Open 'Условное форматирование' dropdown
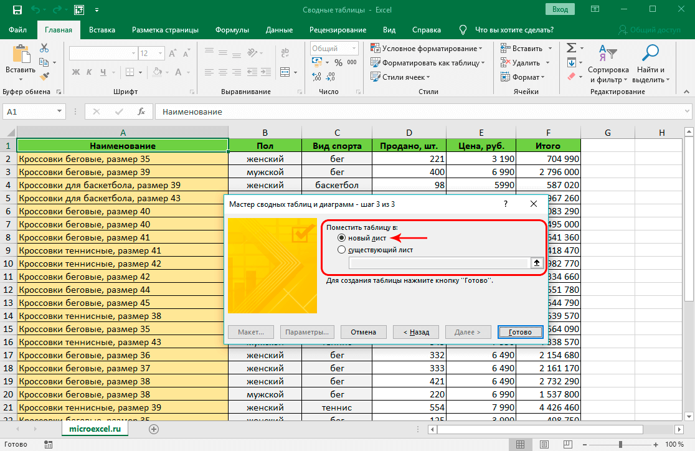Viewport: 695px width, 451px height. pos(427,48)
